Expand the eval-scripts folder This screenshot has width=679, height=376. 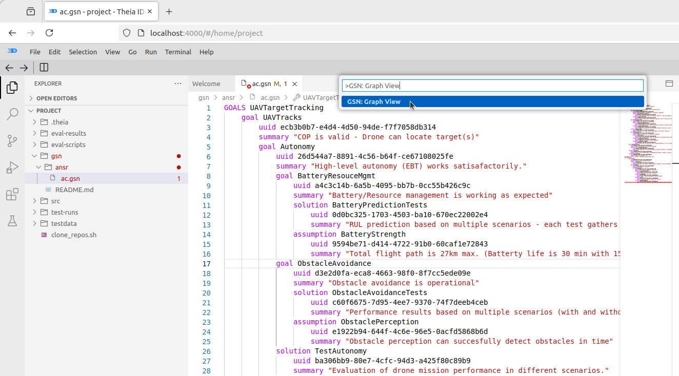[x=35, y=144]
